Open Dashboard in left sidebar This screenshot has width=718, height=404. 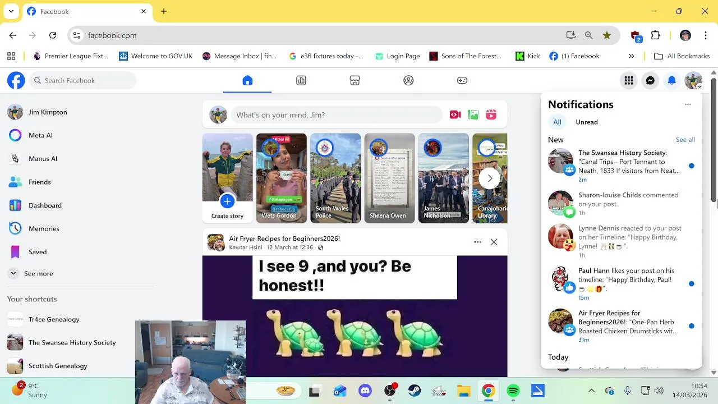(x=45, y=205)
